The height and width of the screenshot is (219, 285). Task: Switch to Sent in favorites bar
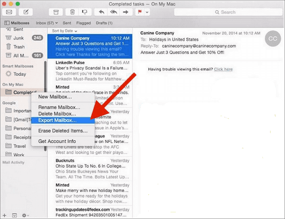(x=67, y=23)
